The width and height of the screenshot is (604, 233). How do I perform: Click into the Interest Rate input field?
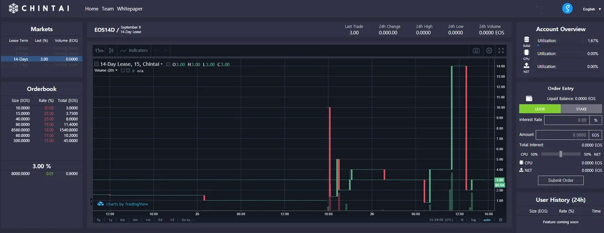[x=567, y=120]
